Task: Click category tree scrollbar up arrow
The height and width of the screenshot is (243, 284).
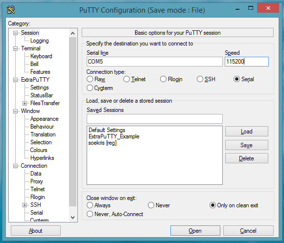Action: point(73,33)
